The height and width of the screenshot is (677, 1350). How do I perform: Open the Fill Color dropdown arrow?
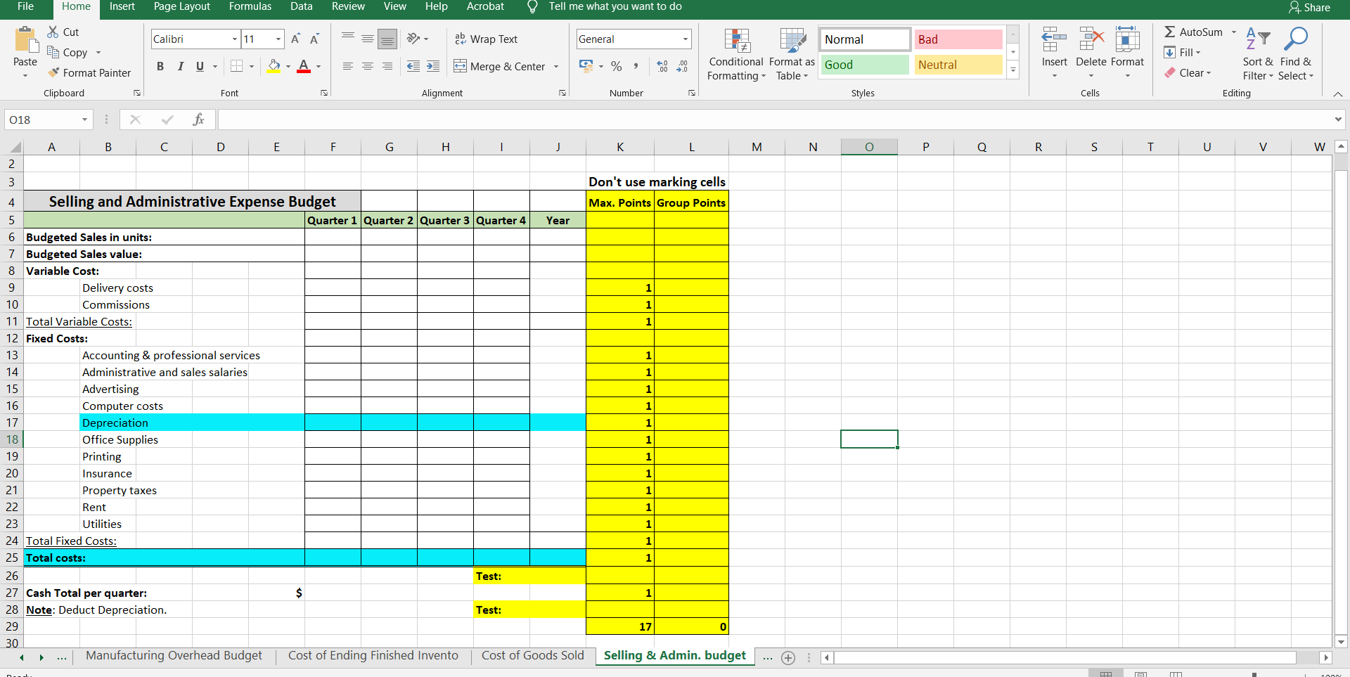click(287, 66)
